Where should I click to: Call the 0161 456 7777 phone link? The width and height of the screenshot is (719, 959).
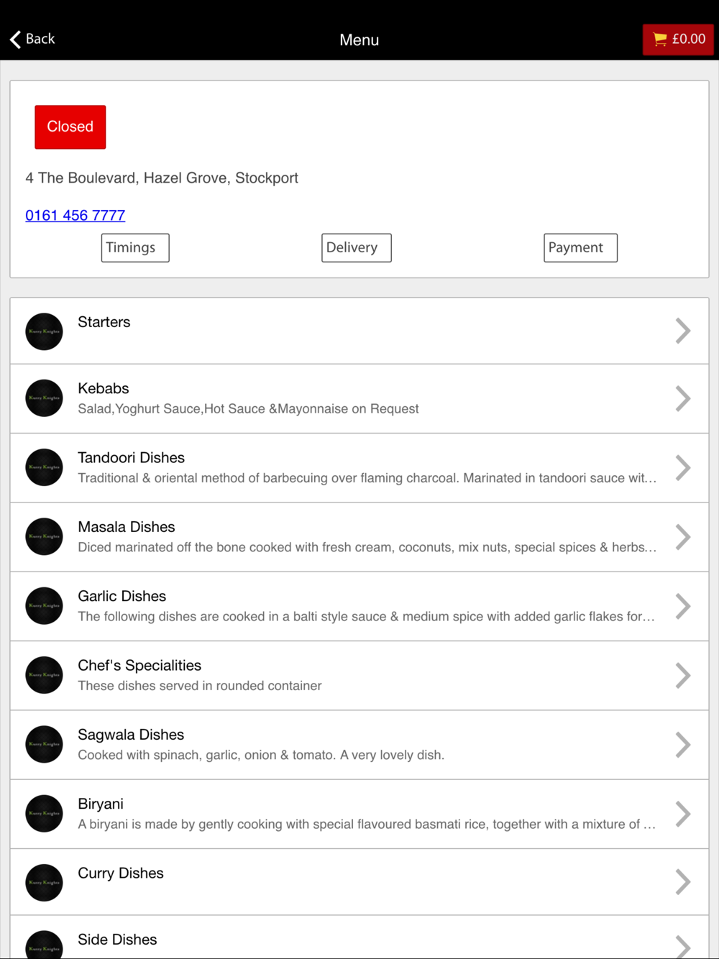pyautogui.click(x=75, y=215)
